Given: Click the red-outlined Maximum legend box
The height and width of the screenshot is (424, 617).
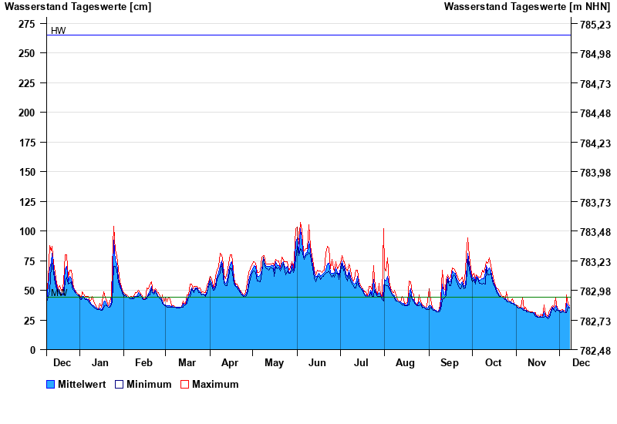Looking at the screenshot, I should click(184, 385).
